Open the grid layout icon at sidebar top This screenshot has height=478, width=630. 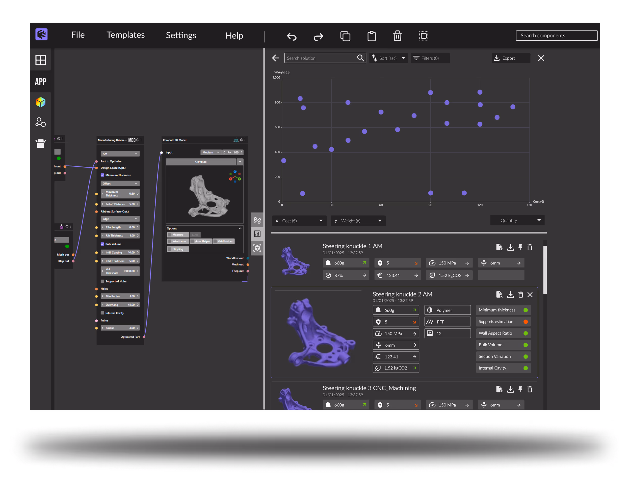point(41,60)
